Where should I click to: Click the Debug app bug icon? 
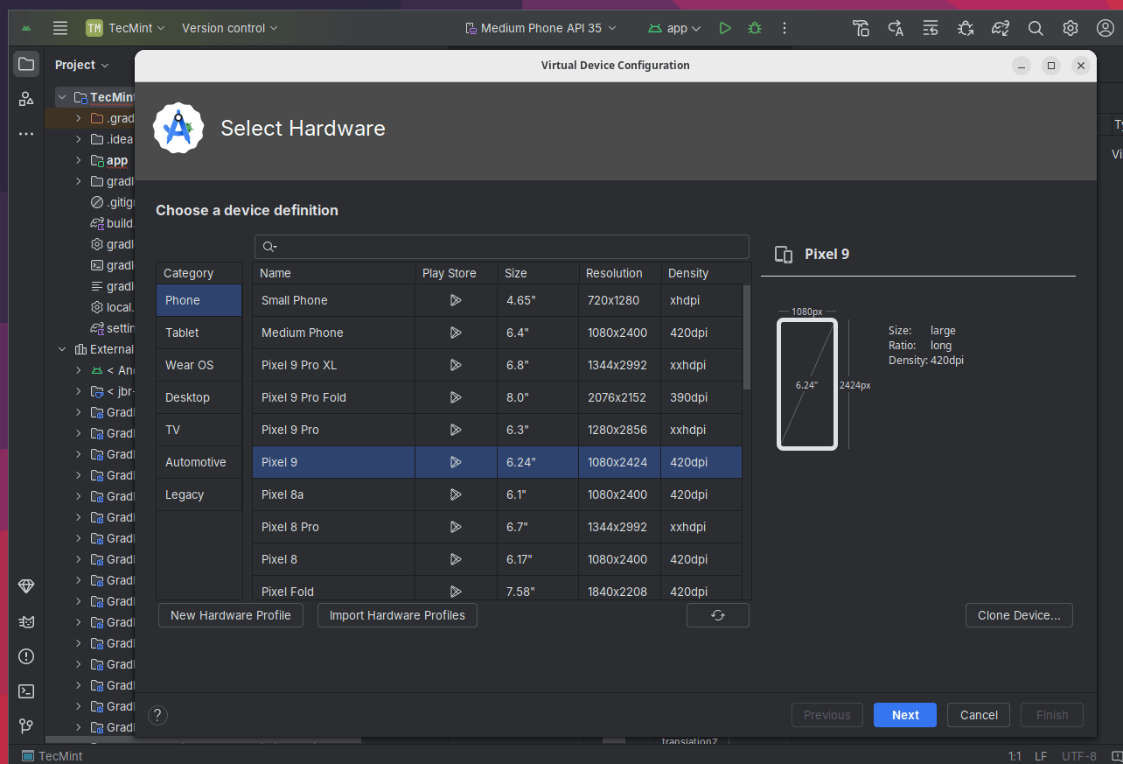[755, 28]
